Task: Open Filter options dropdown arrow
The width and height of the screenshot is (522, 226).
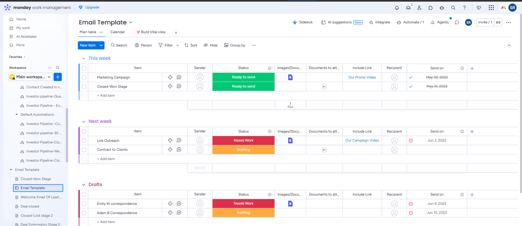Action: 177,46
